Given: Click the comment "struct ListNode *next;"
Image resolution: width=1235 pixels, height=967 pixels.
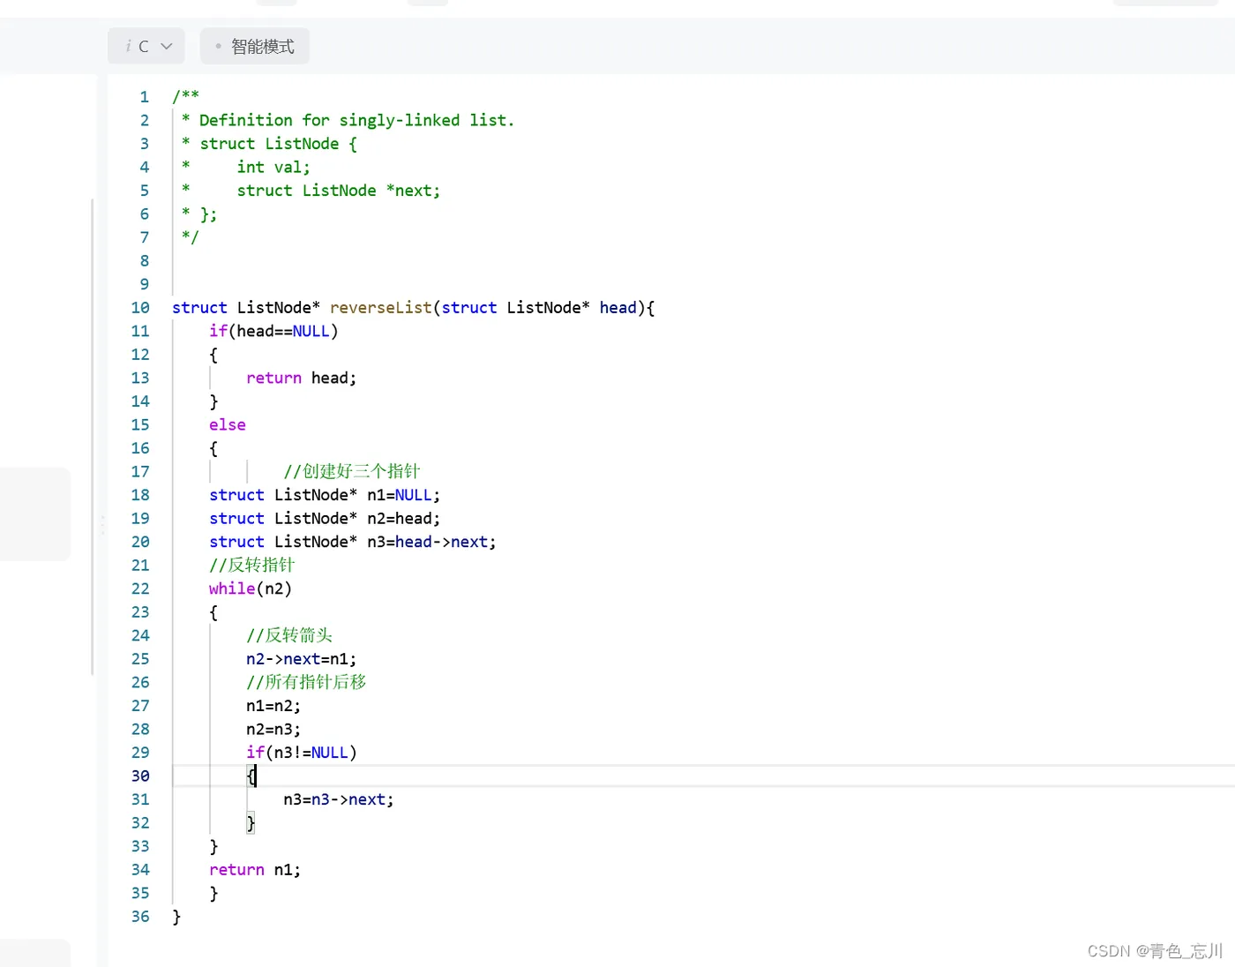Looking at the screenshot, I should click(x=339, y=191).
